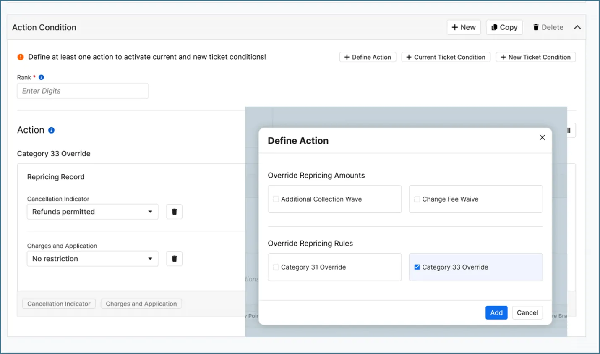Delete the Cancellation Indicator row with trash icon
Screen dimensions: 600x354
(x=174, y=212)
